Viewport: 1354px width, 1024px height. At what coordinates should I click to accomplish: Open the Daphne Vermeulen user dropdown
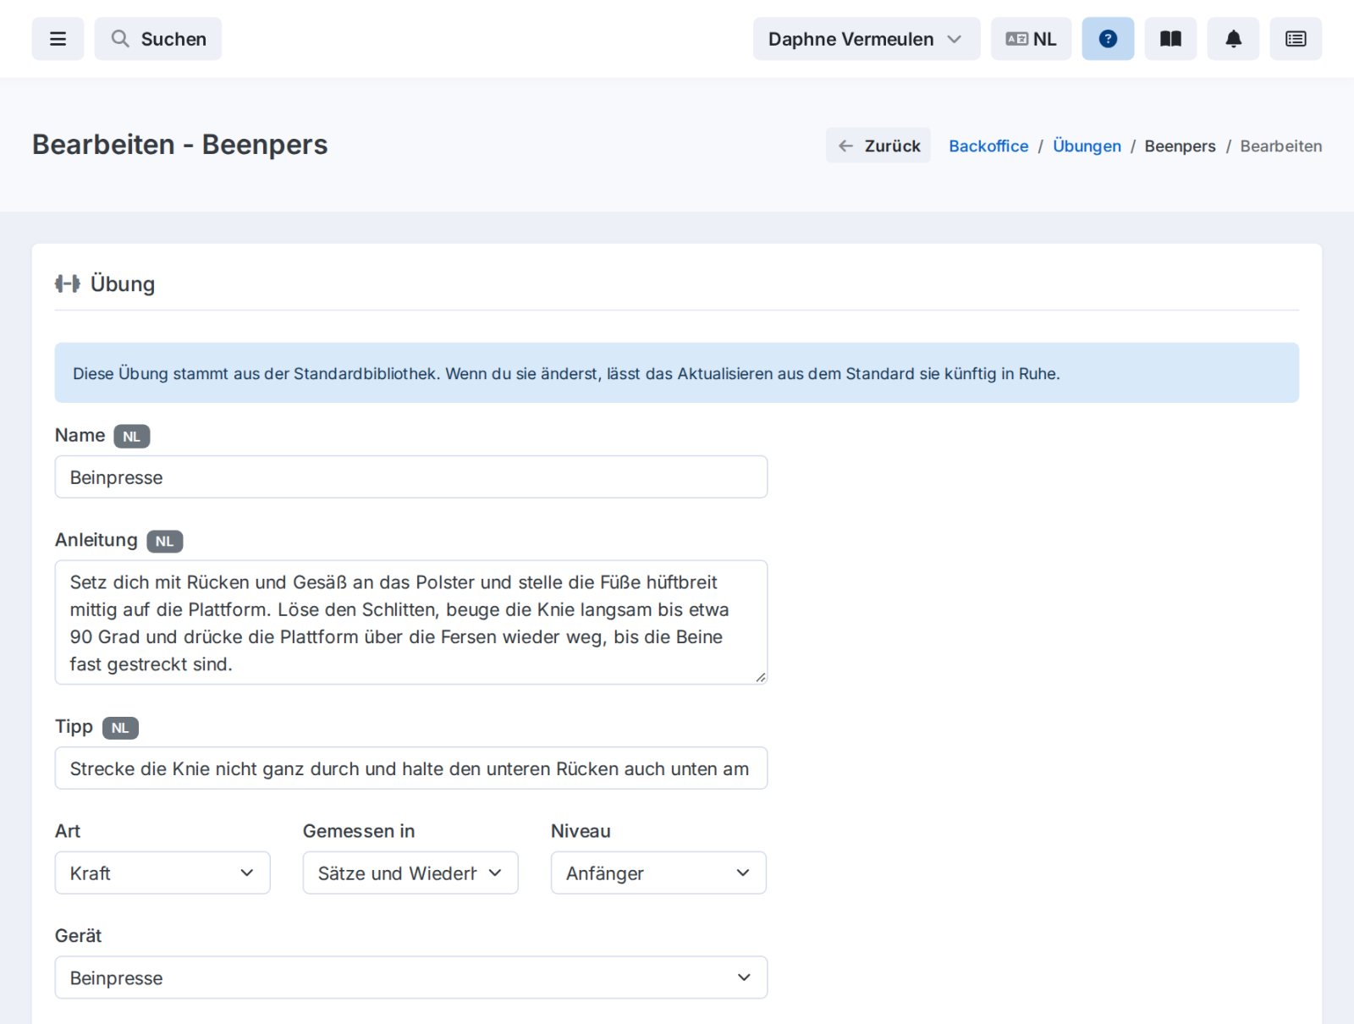click(x=867, y=39)
